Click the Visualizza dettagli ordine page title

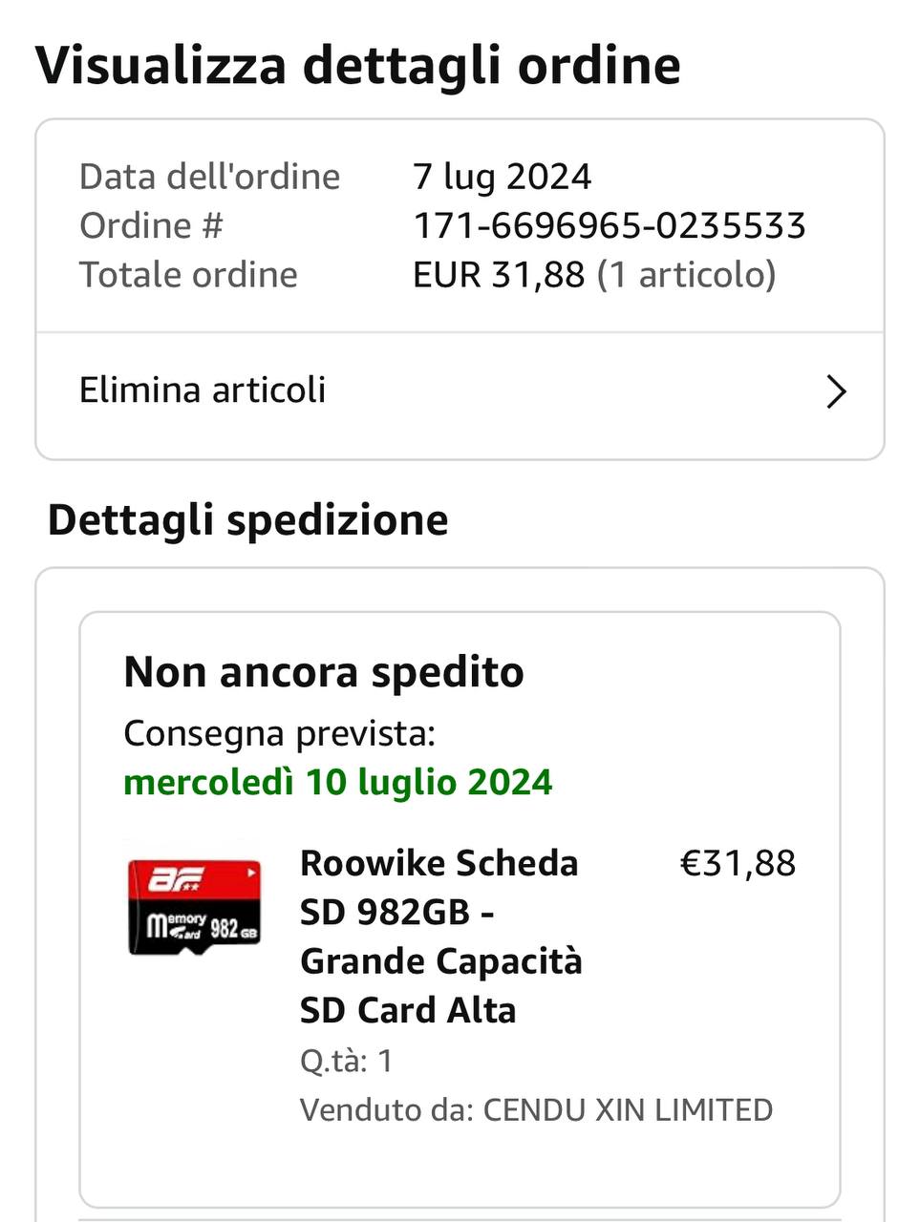click(x=358, y=66)
